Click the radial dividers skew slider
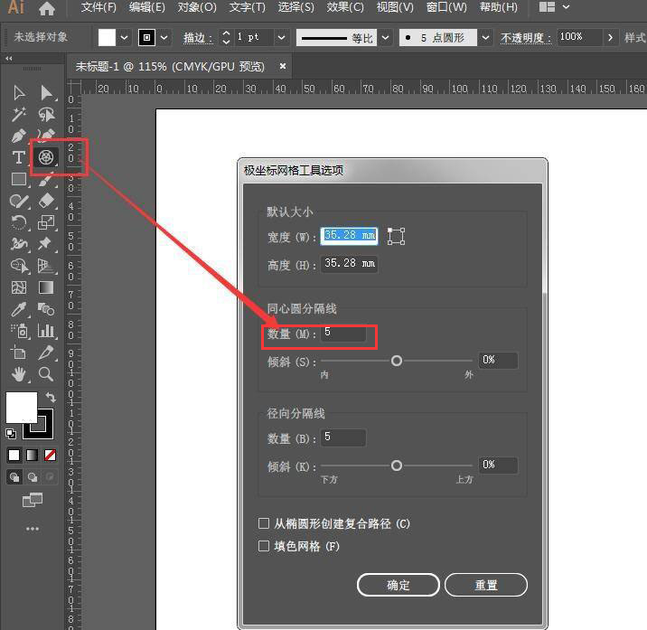This screenshot has width=647, height=630. (397, 465)
